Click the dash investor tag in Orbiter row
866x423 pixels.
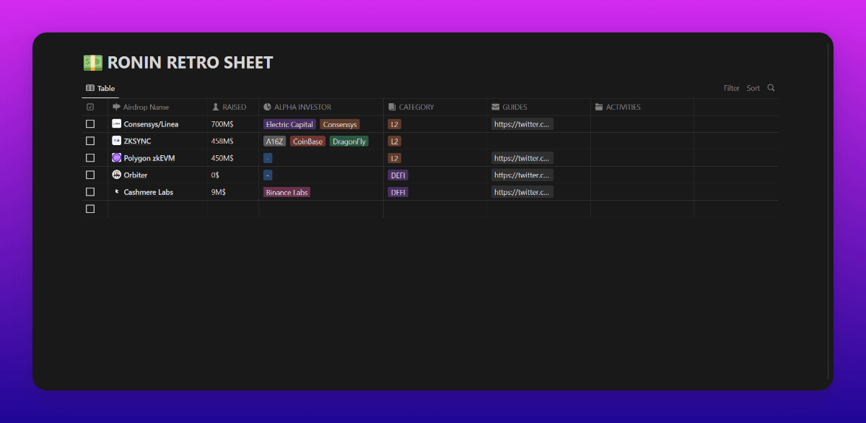(268, 175)
